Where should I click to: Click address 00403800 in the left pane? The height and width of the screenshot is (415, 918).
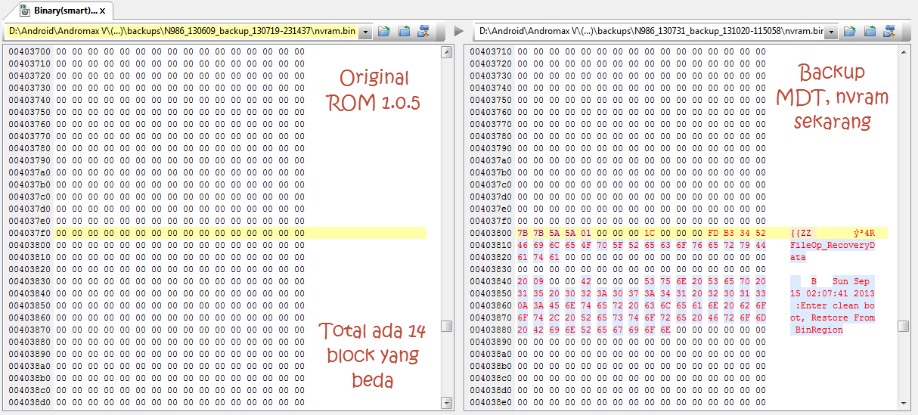pos(29,245)
